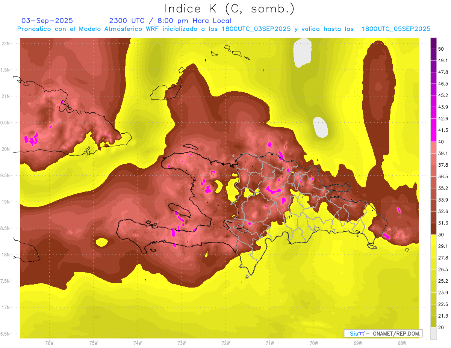Image resolution: width=451 pixels, height=348 pixels.
Task: Click the 17N latitude axis label
Action: click(6, 307)
